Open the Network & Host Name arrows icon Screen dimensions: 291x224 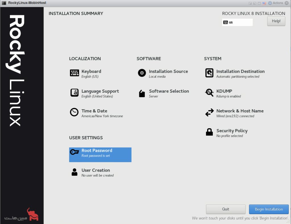click(x=209, y=112)
